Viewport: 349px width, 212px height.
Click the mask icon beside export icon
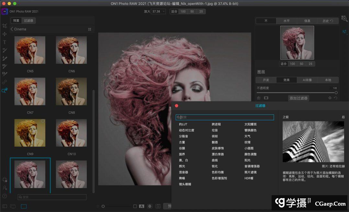[266, 98]
